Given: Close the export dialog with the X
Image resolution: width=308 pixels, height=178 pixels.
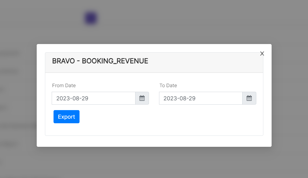Looking at the screenshot, I should tap(262, 54).
